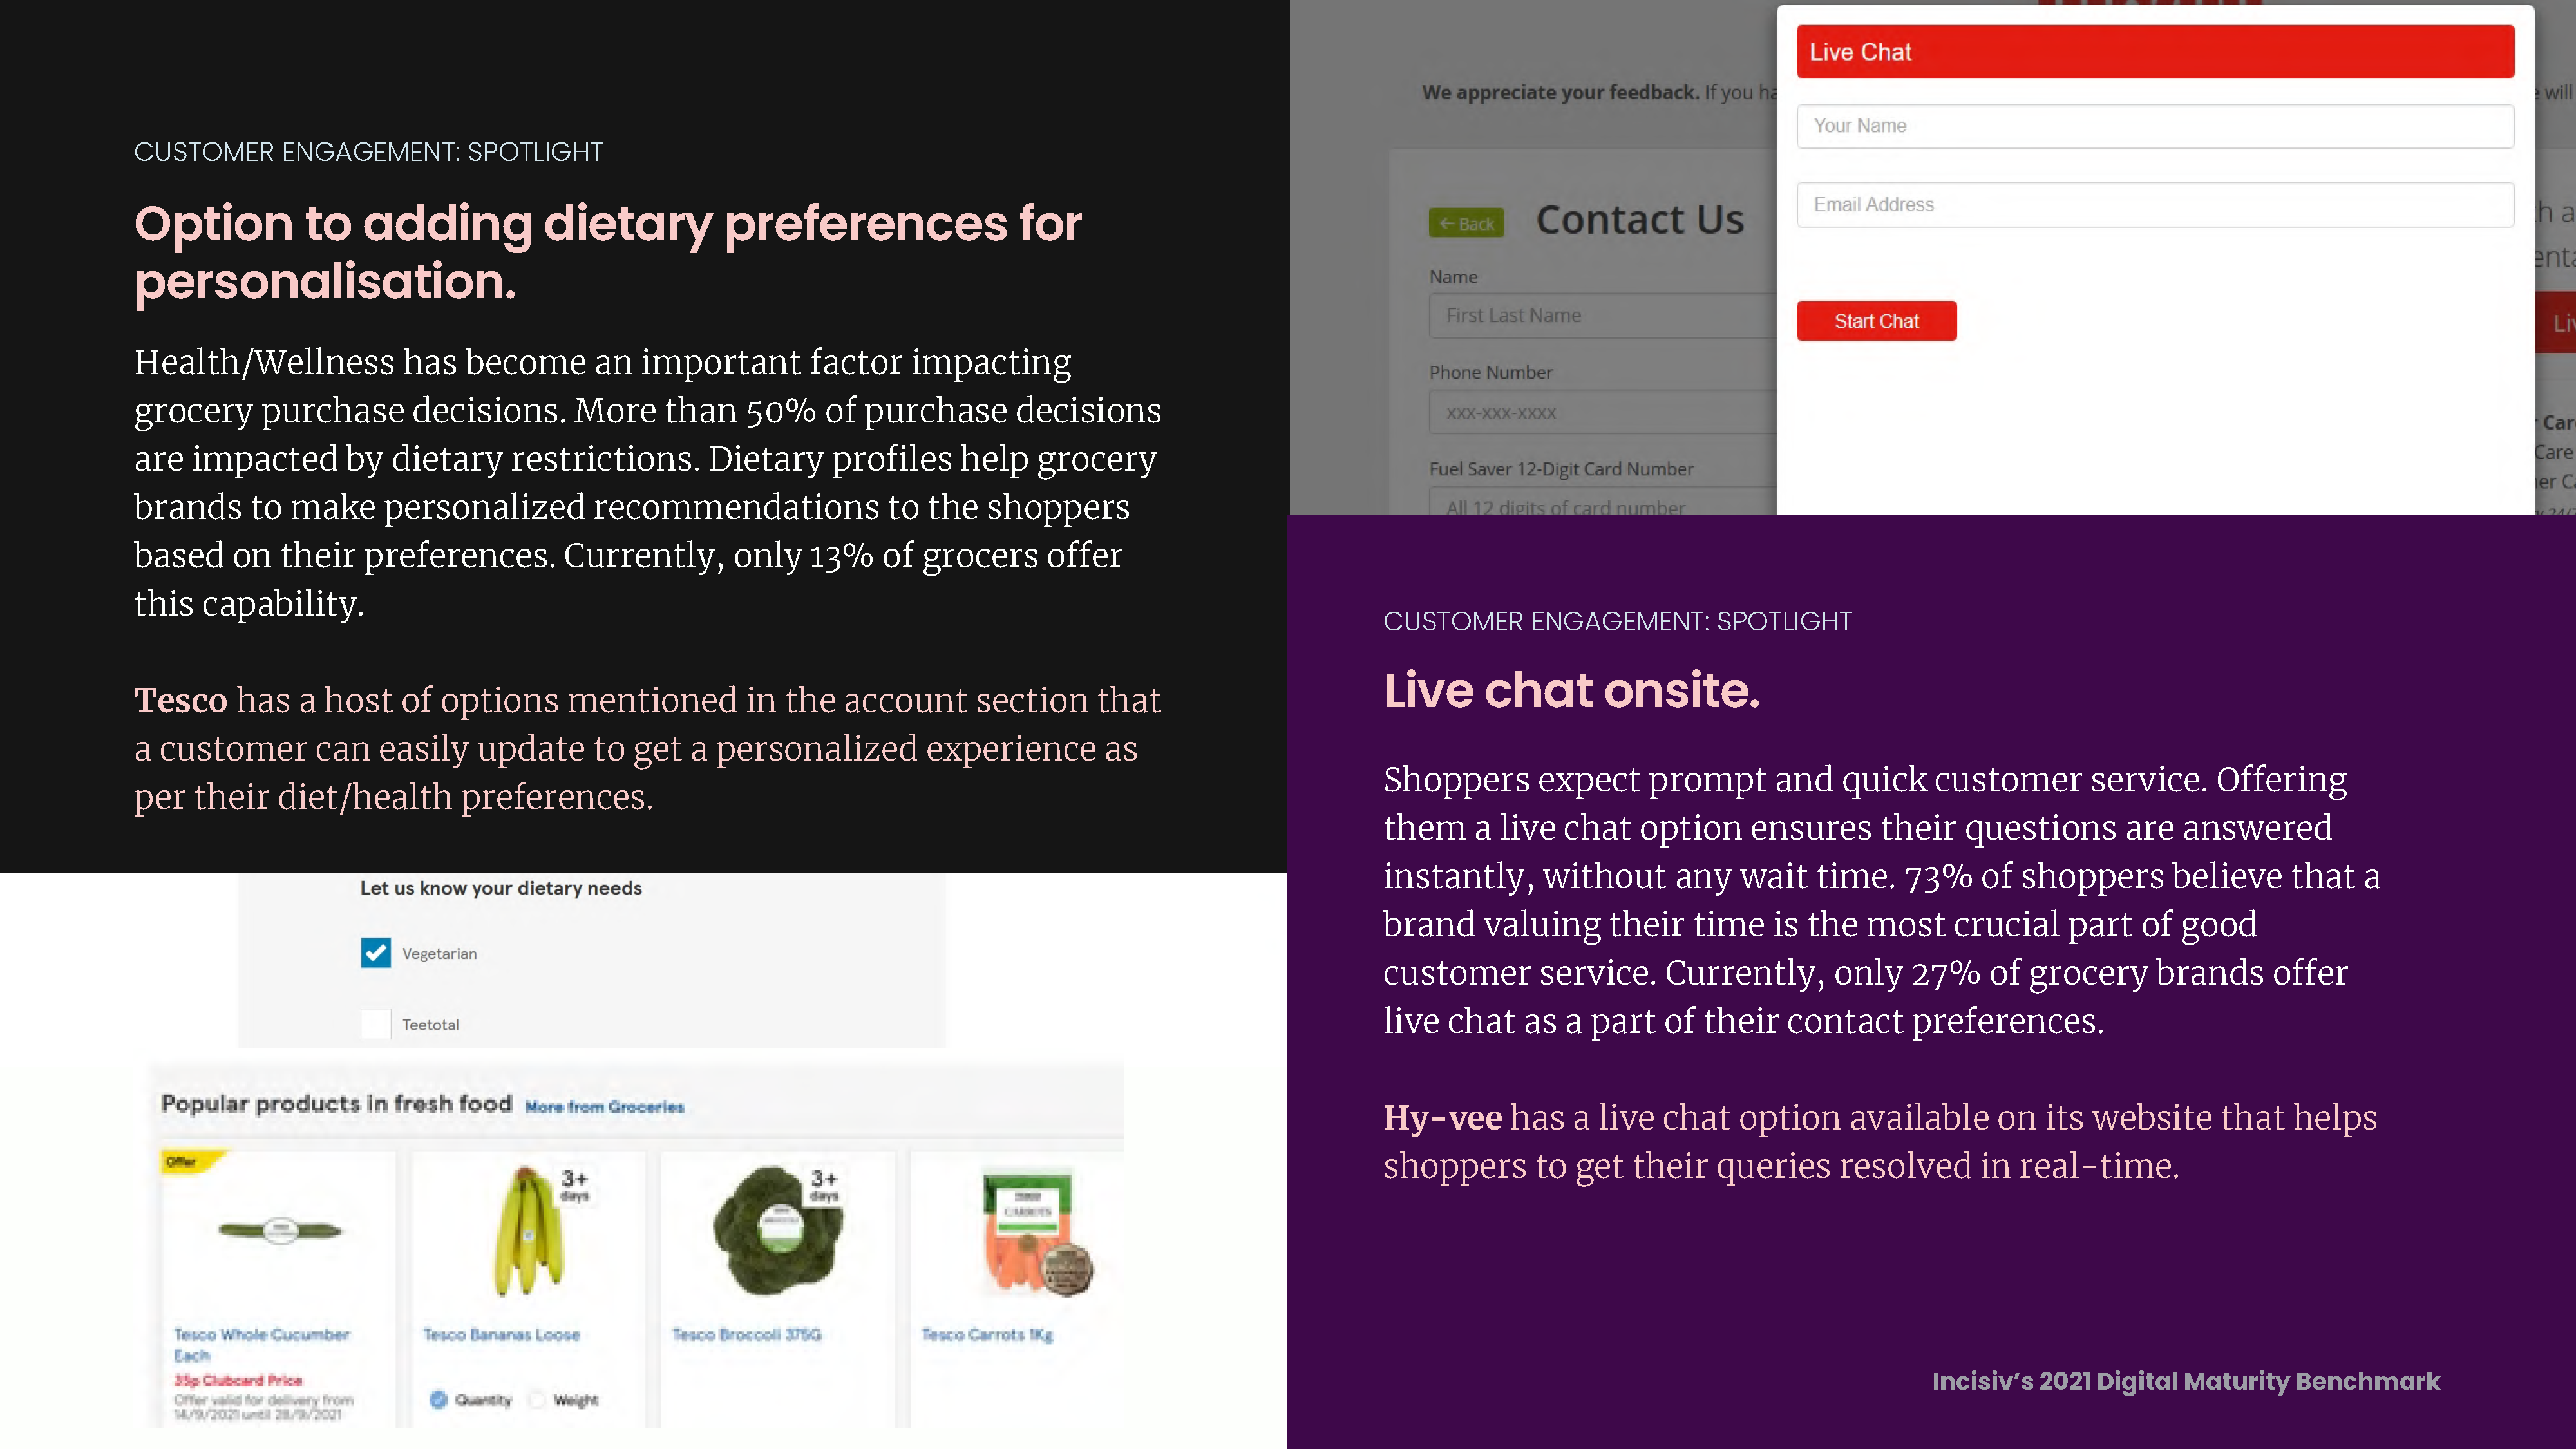Tick the Teetotal checkbox
The height and width of the screenshot is (1449, 2576).
[376, 1024]
